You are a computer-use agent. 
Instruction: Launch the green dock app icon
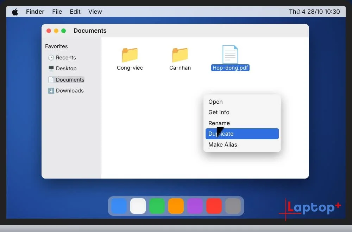[x=157, y=206]
